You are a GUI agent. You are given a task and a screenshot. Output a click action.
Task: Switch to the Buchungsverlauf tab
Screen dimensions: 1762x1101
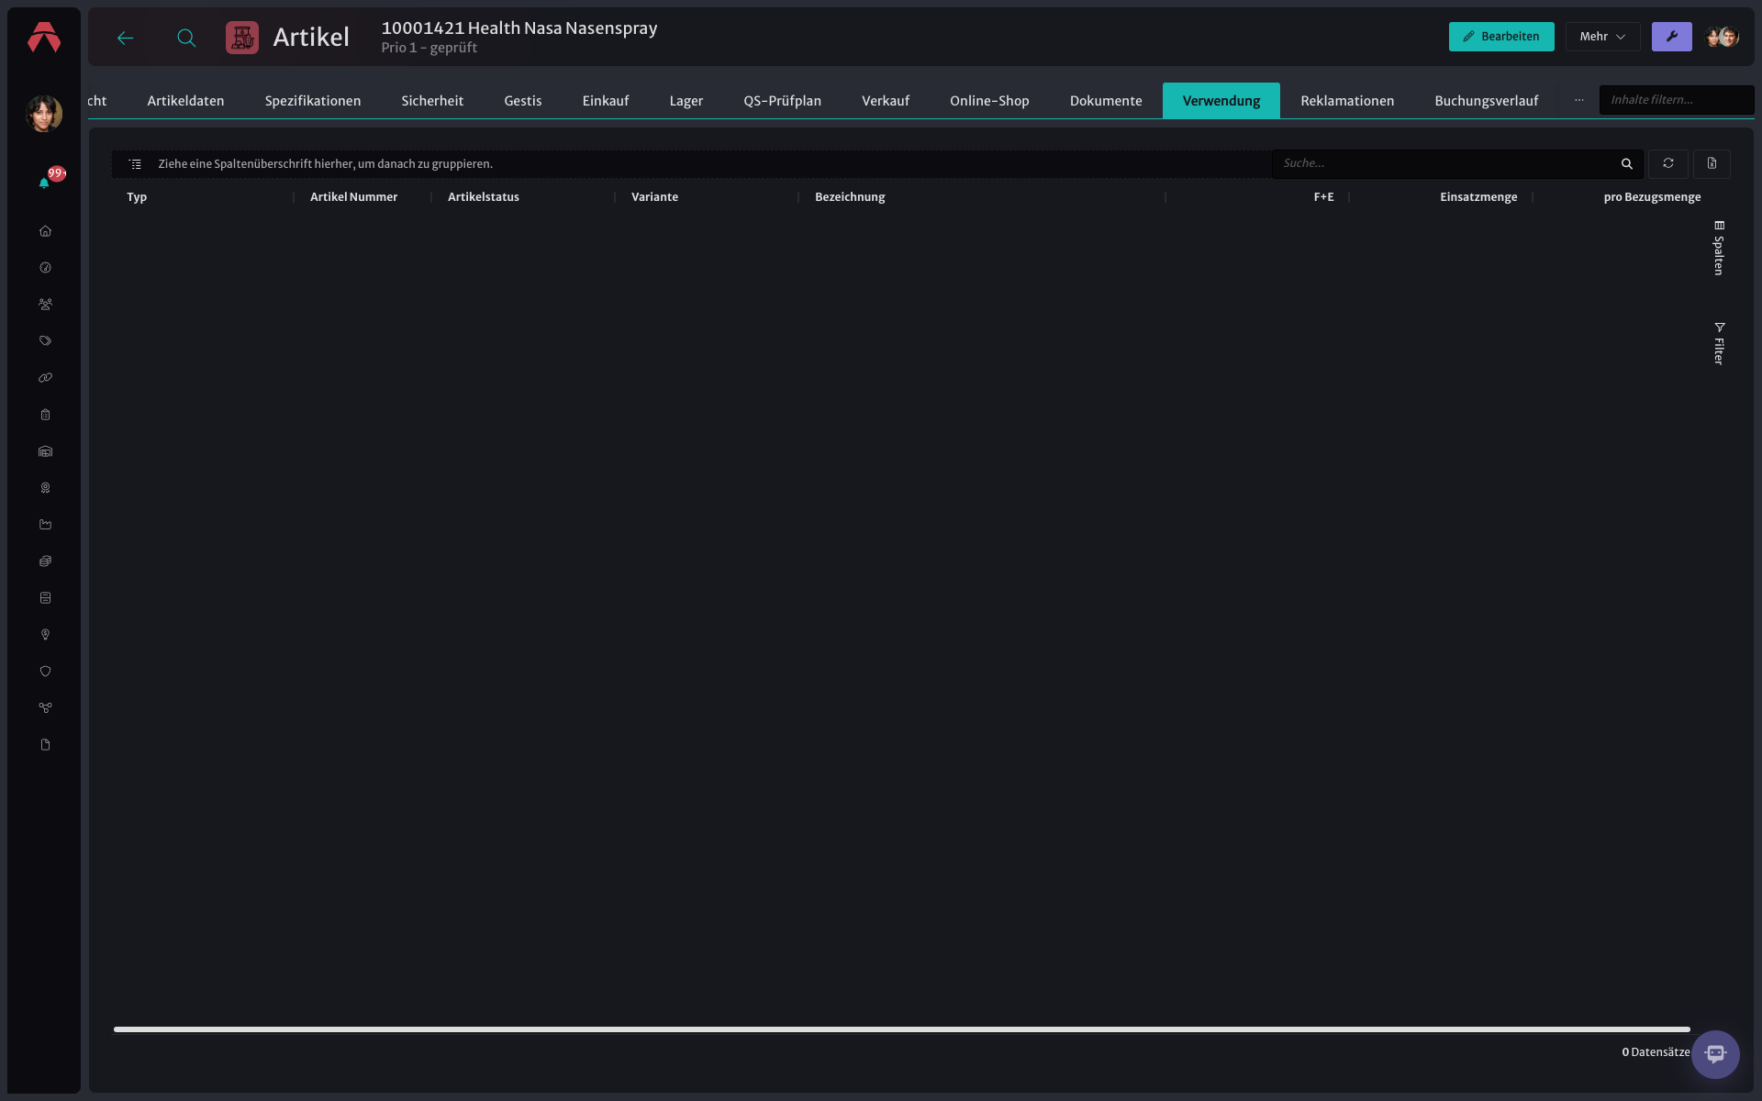point(1487,101)
